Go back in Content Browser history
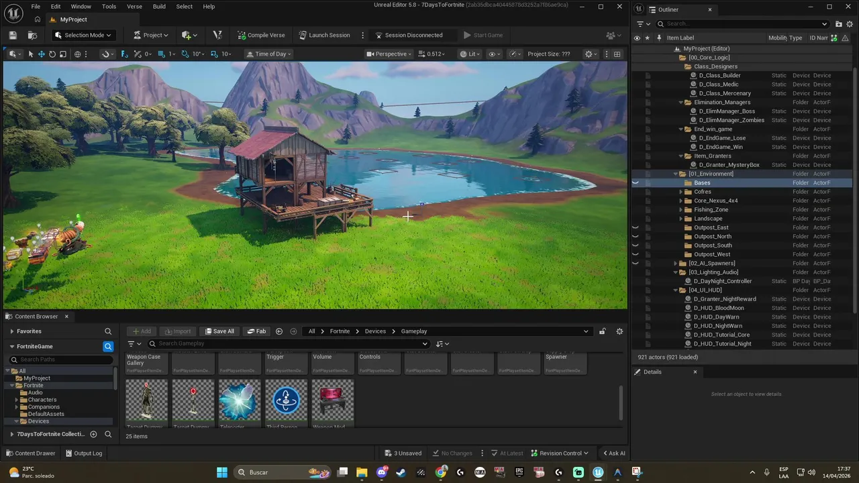Viewport: 859px width, 483px height. pyautogui.click(x=279, y=331)
